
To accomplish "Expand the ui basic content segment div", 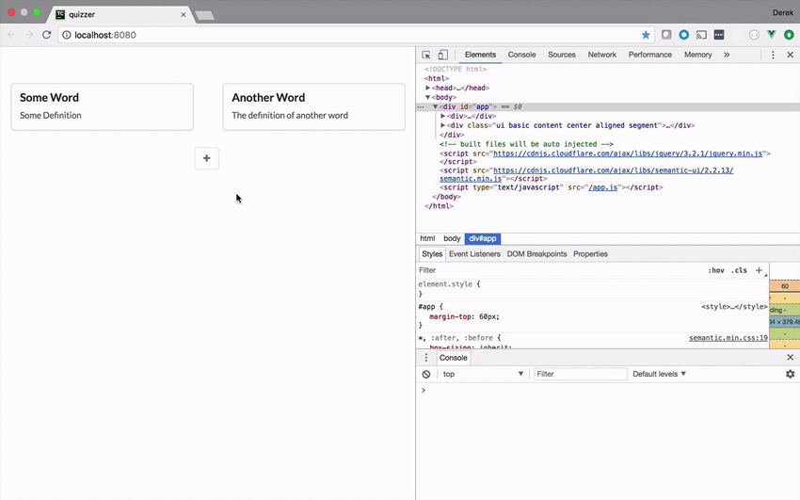I will [442, 125].
